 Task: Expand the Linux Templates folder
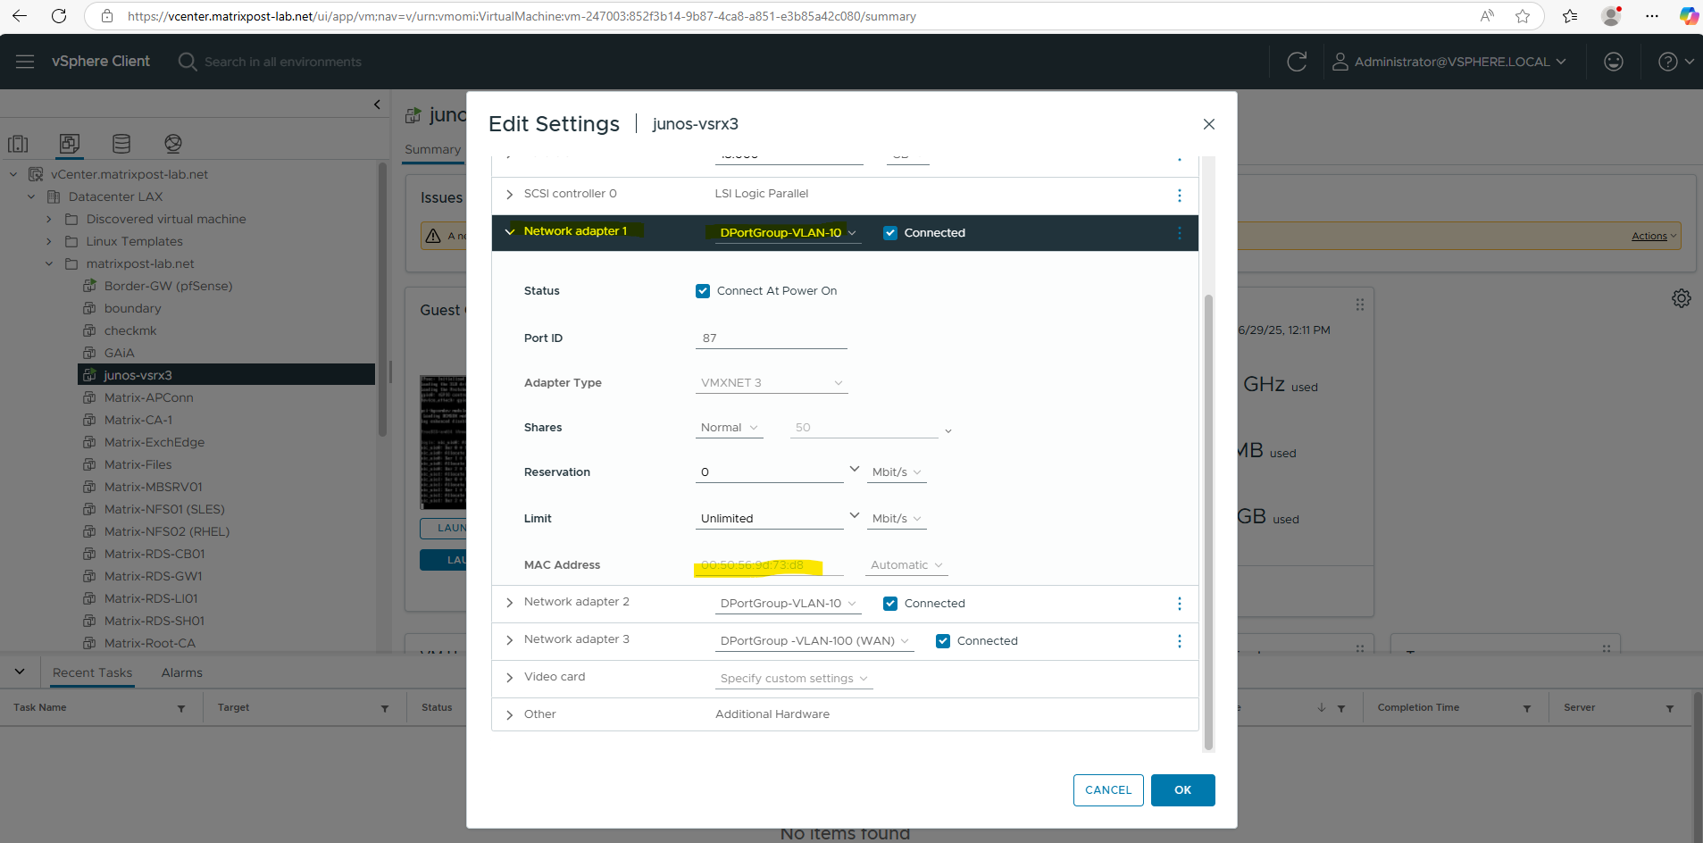tap(49, 241)
